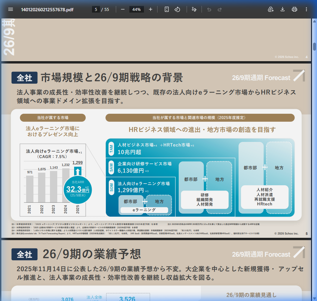Edit the current page number field
Image resolution: width=317 pixels, height=301 pixels.
point(96,9)
